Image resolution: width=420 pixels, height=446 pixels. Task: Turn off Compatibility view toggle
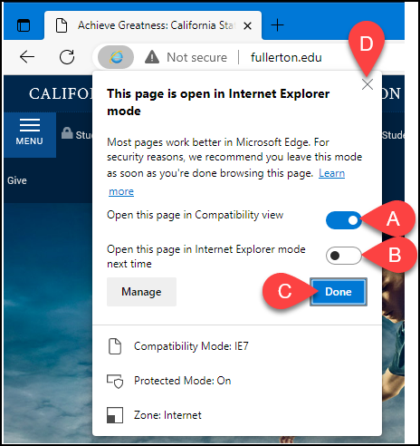coord(344,220)
